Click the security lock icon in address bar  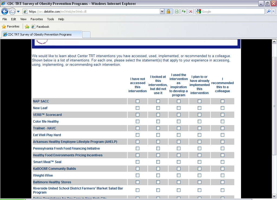pyautogui.click(x=168, y=12)
